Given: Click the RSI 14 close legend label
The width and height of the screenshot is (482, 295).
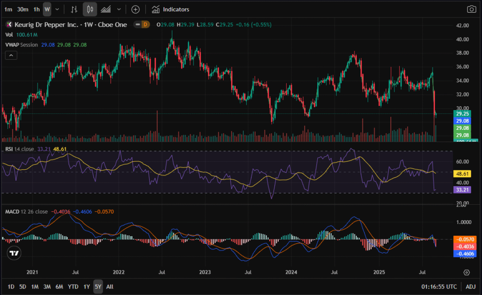Looking at the screenshot, I should tap(19, 149).
